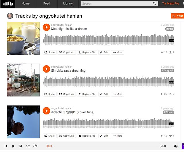The width and height of the screenshot is (184, 152).
Task: Expand More options for didactic 1 track
Action: point(117,136)
